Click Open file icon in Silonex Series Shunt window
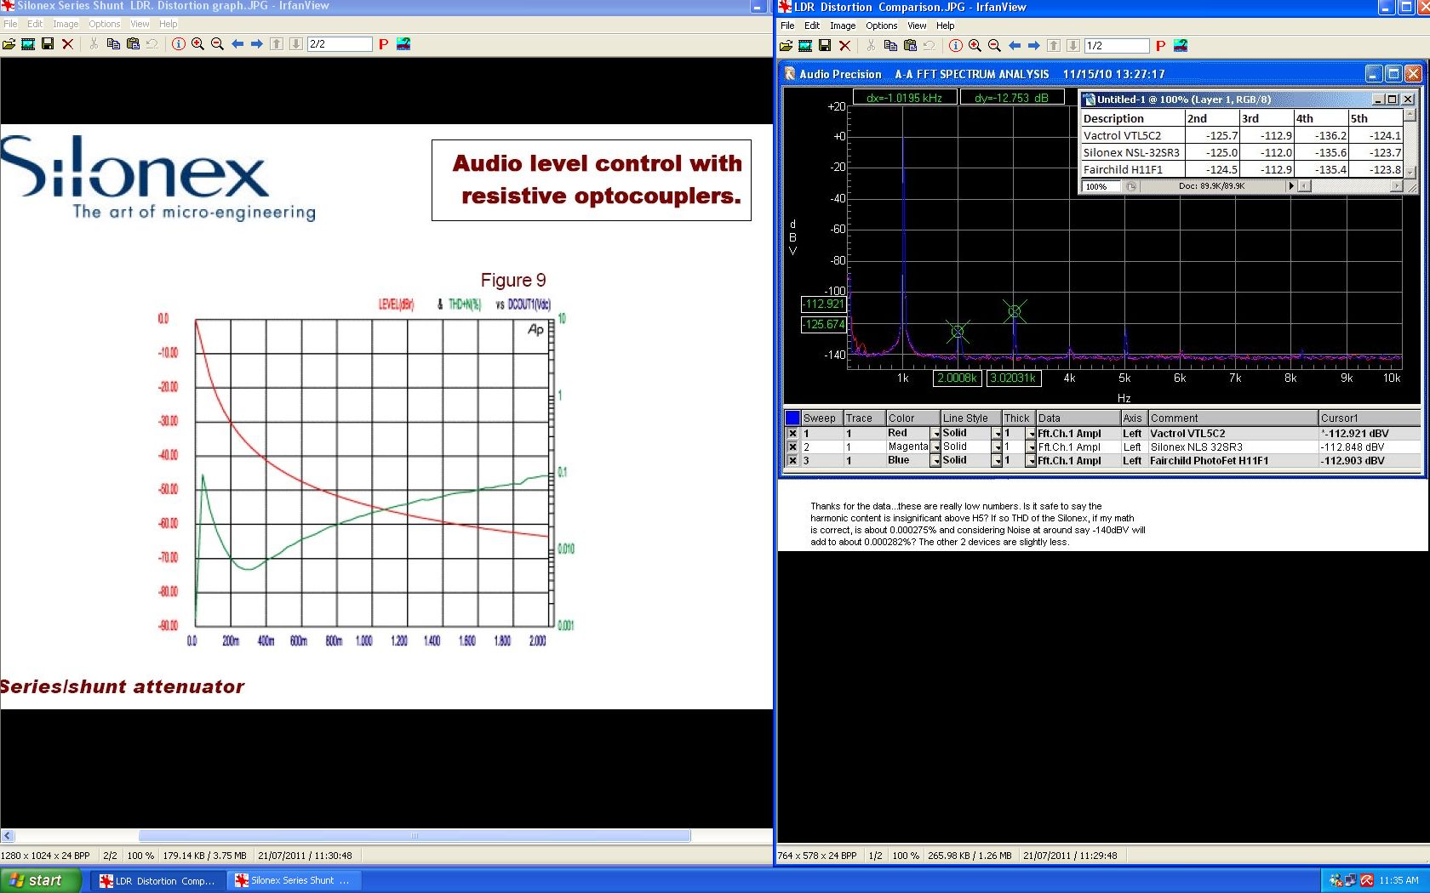Screen dimensions: 1430x893 [x=9, y=44]
